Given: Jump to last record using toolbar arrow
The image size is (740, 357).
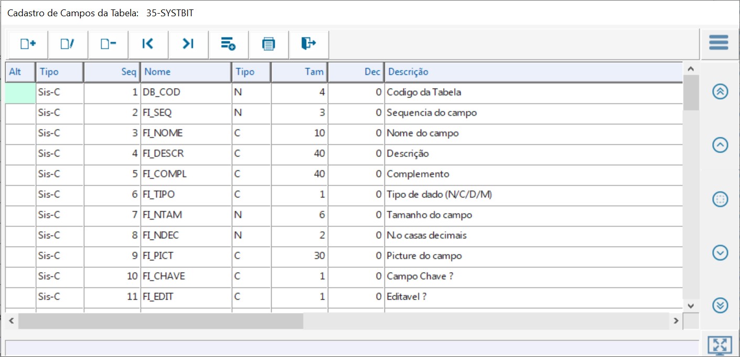Looking at the screenshot, I should (x=188, y=45).
